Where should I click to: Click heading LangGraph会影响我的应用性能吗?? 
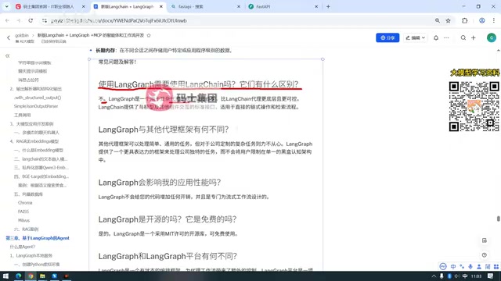[x=160, y=182]
